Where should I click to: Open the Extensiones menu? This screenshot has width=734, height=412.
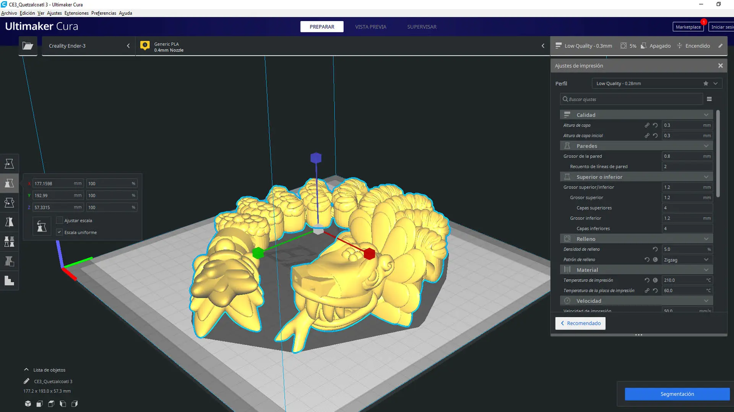pyautogui.click(x=76, y=13)
